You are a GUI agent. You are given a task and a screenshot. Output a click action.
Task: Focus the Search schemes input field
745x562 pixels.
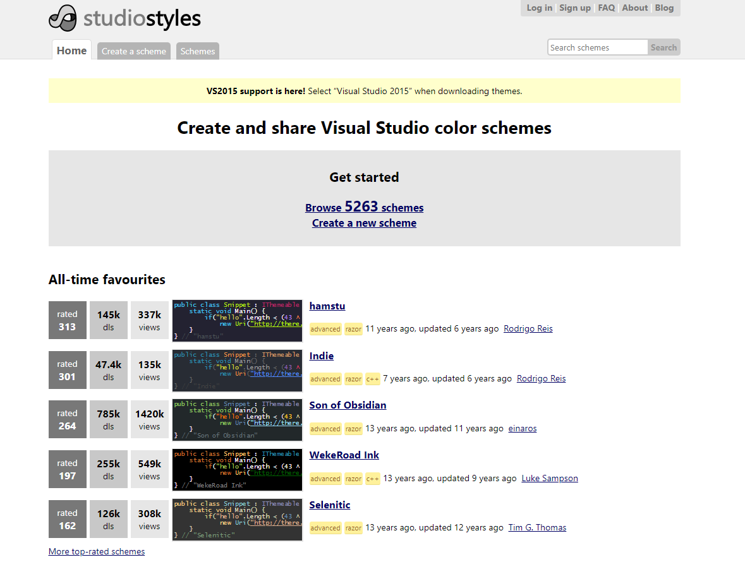coord(598,47)
